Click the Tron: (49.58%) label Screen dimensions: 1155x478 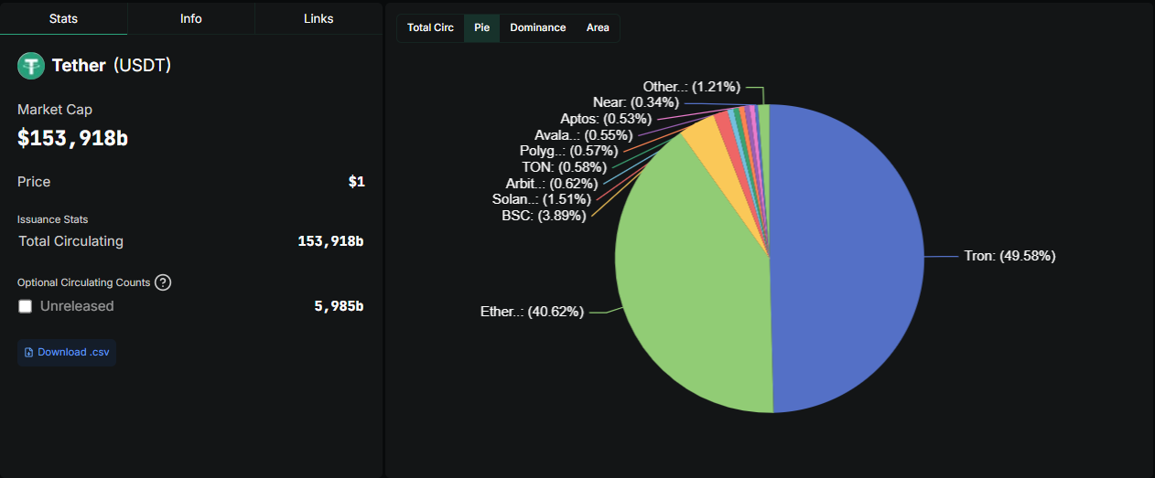point(1009,256)
